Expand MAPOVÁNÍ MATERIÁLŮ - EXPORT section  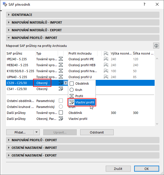[x=83, y=30]
